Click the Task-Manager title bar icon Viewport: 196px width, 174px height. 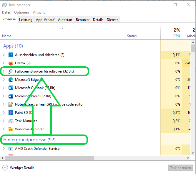point(5,5)
